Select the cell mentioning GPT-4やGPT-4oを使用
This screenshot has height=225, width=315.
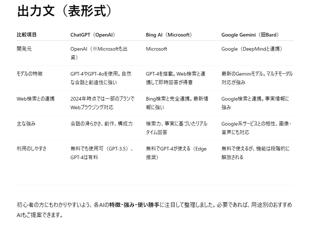coord(101,78)
